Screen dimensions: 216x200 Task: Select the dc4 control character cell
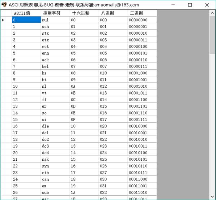55,153
